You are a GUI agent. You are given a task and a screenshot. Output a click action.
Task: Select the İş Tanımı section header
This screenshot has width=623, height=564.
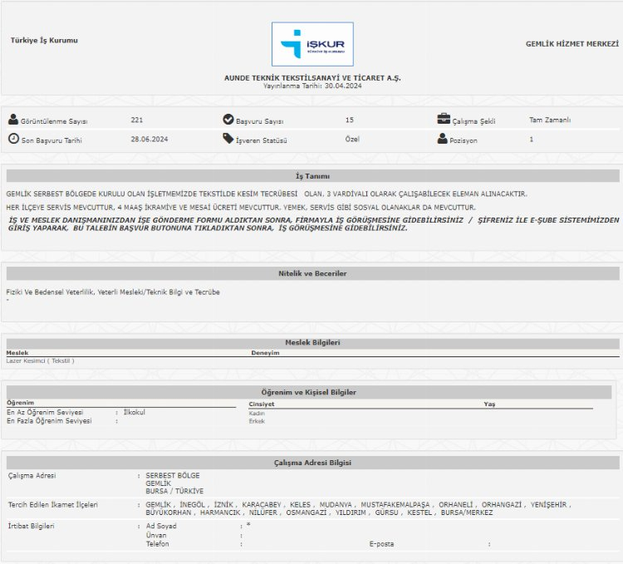click(x=312, y=176)
